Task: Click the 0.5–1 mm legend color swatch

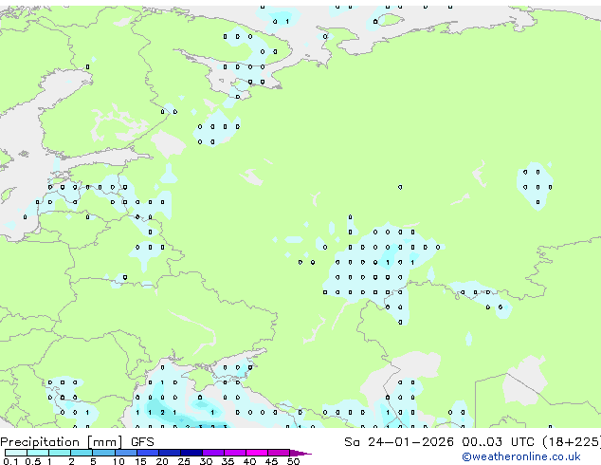Action: (38, 453)
